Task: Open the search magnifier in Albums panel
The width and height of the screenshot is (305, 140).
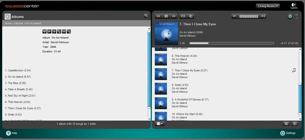Action: [146, 16]
